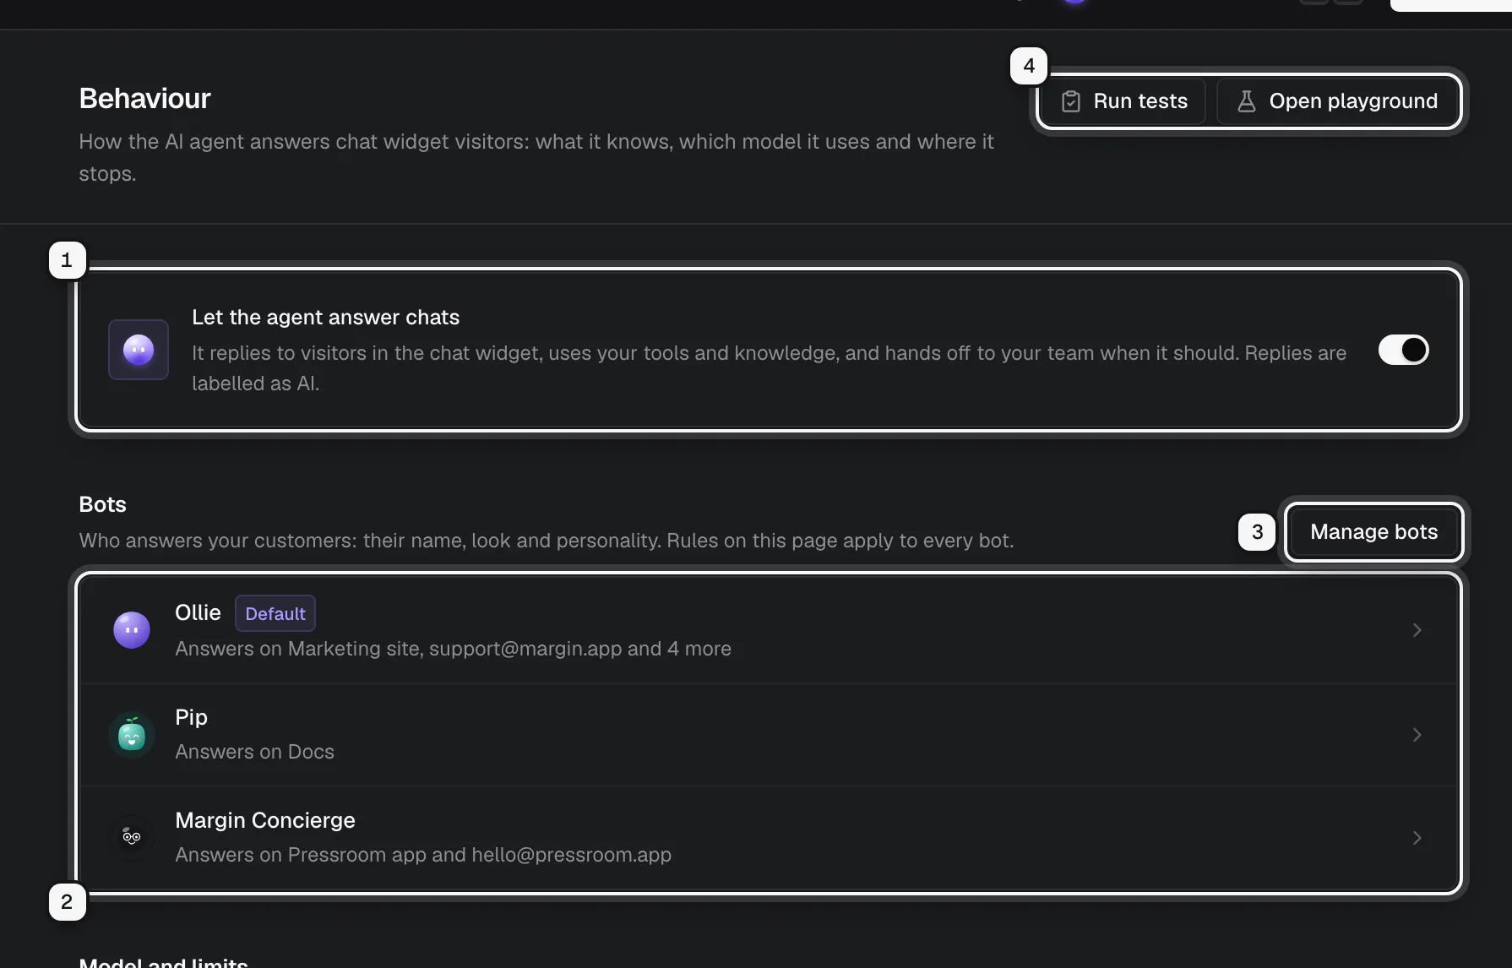
Task: Click Margin Concierge's owl avatar
Action: click(x=132, y=838)
